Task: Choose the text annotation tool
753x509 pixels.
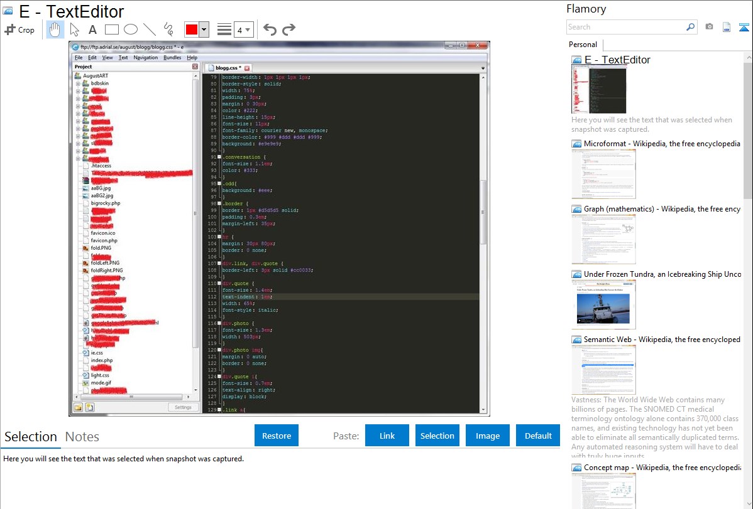Action: coord(92,29)
